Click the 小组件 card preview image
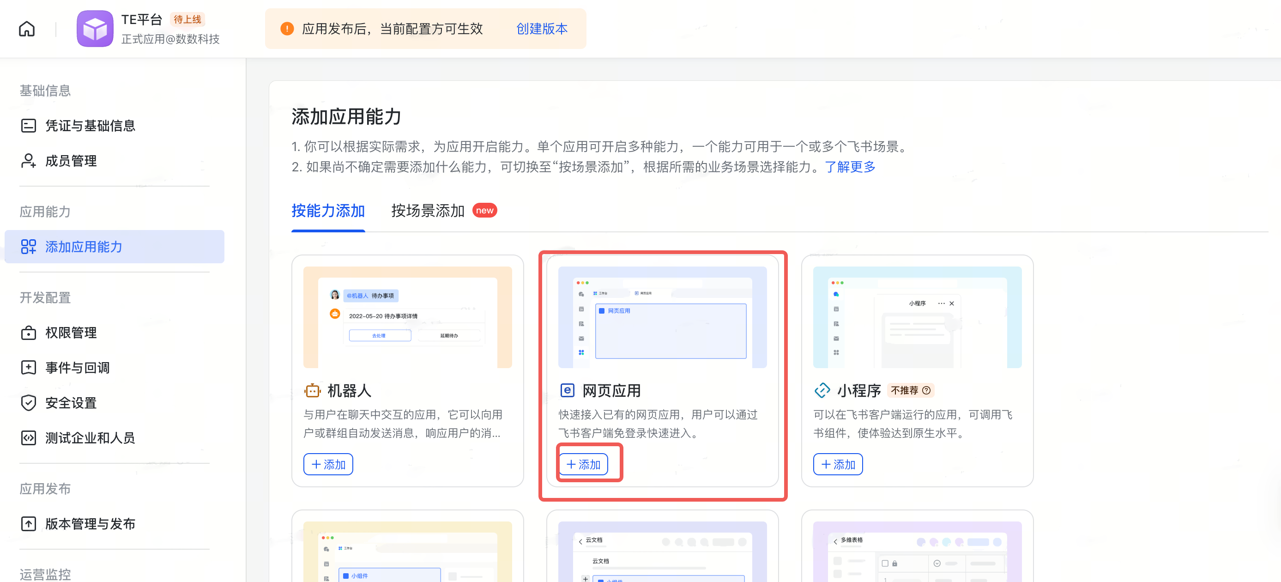Viewport: 1281px width, 582px height. [x=407, y=552]
